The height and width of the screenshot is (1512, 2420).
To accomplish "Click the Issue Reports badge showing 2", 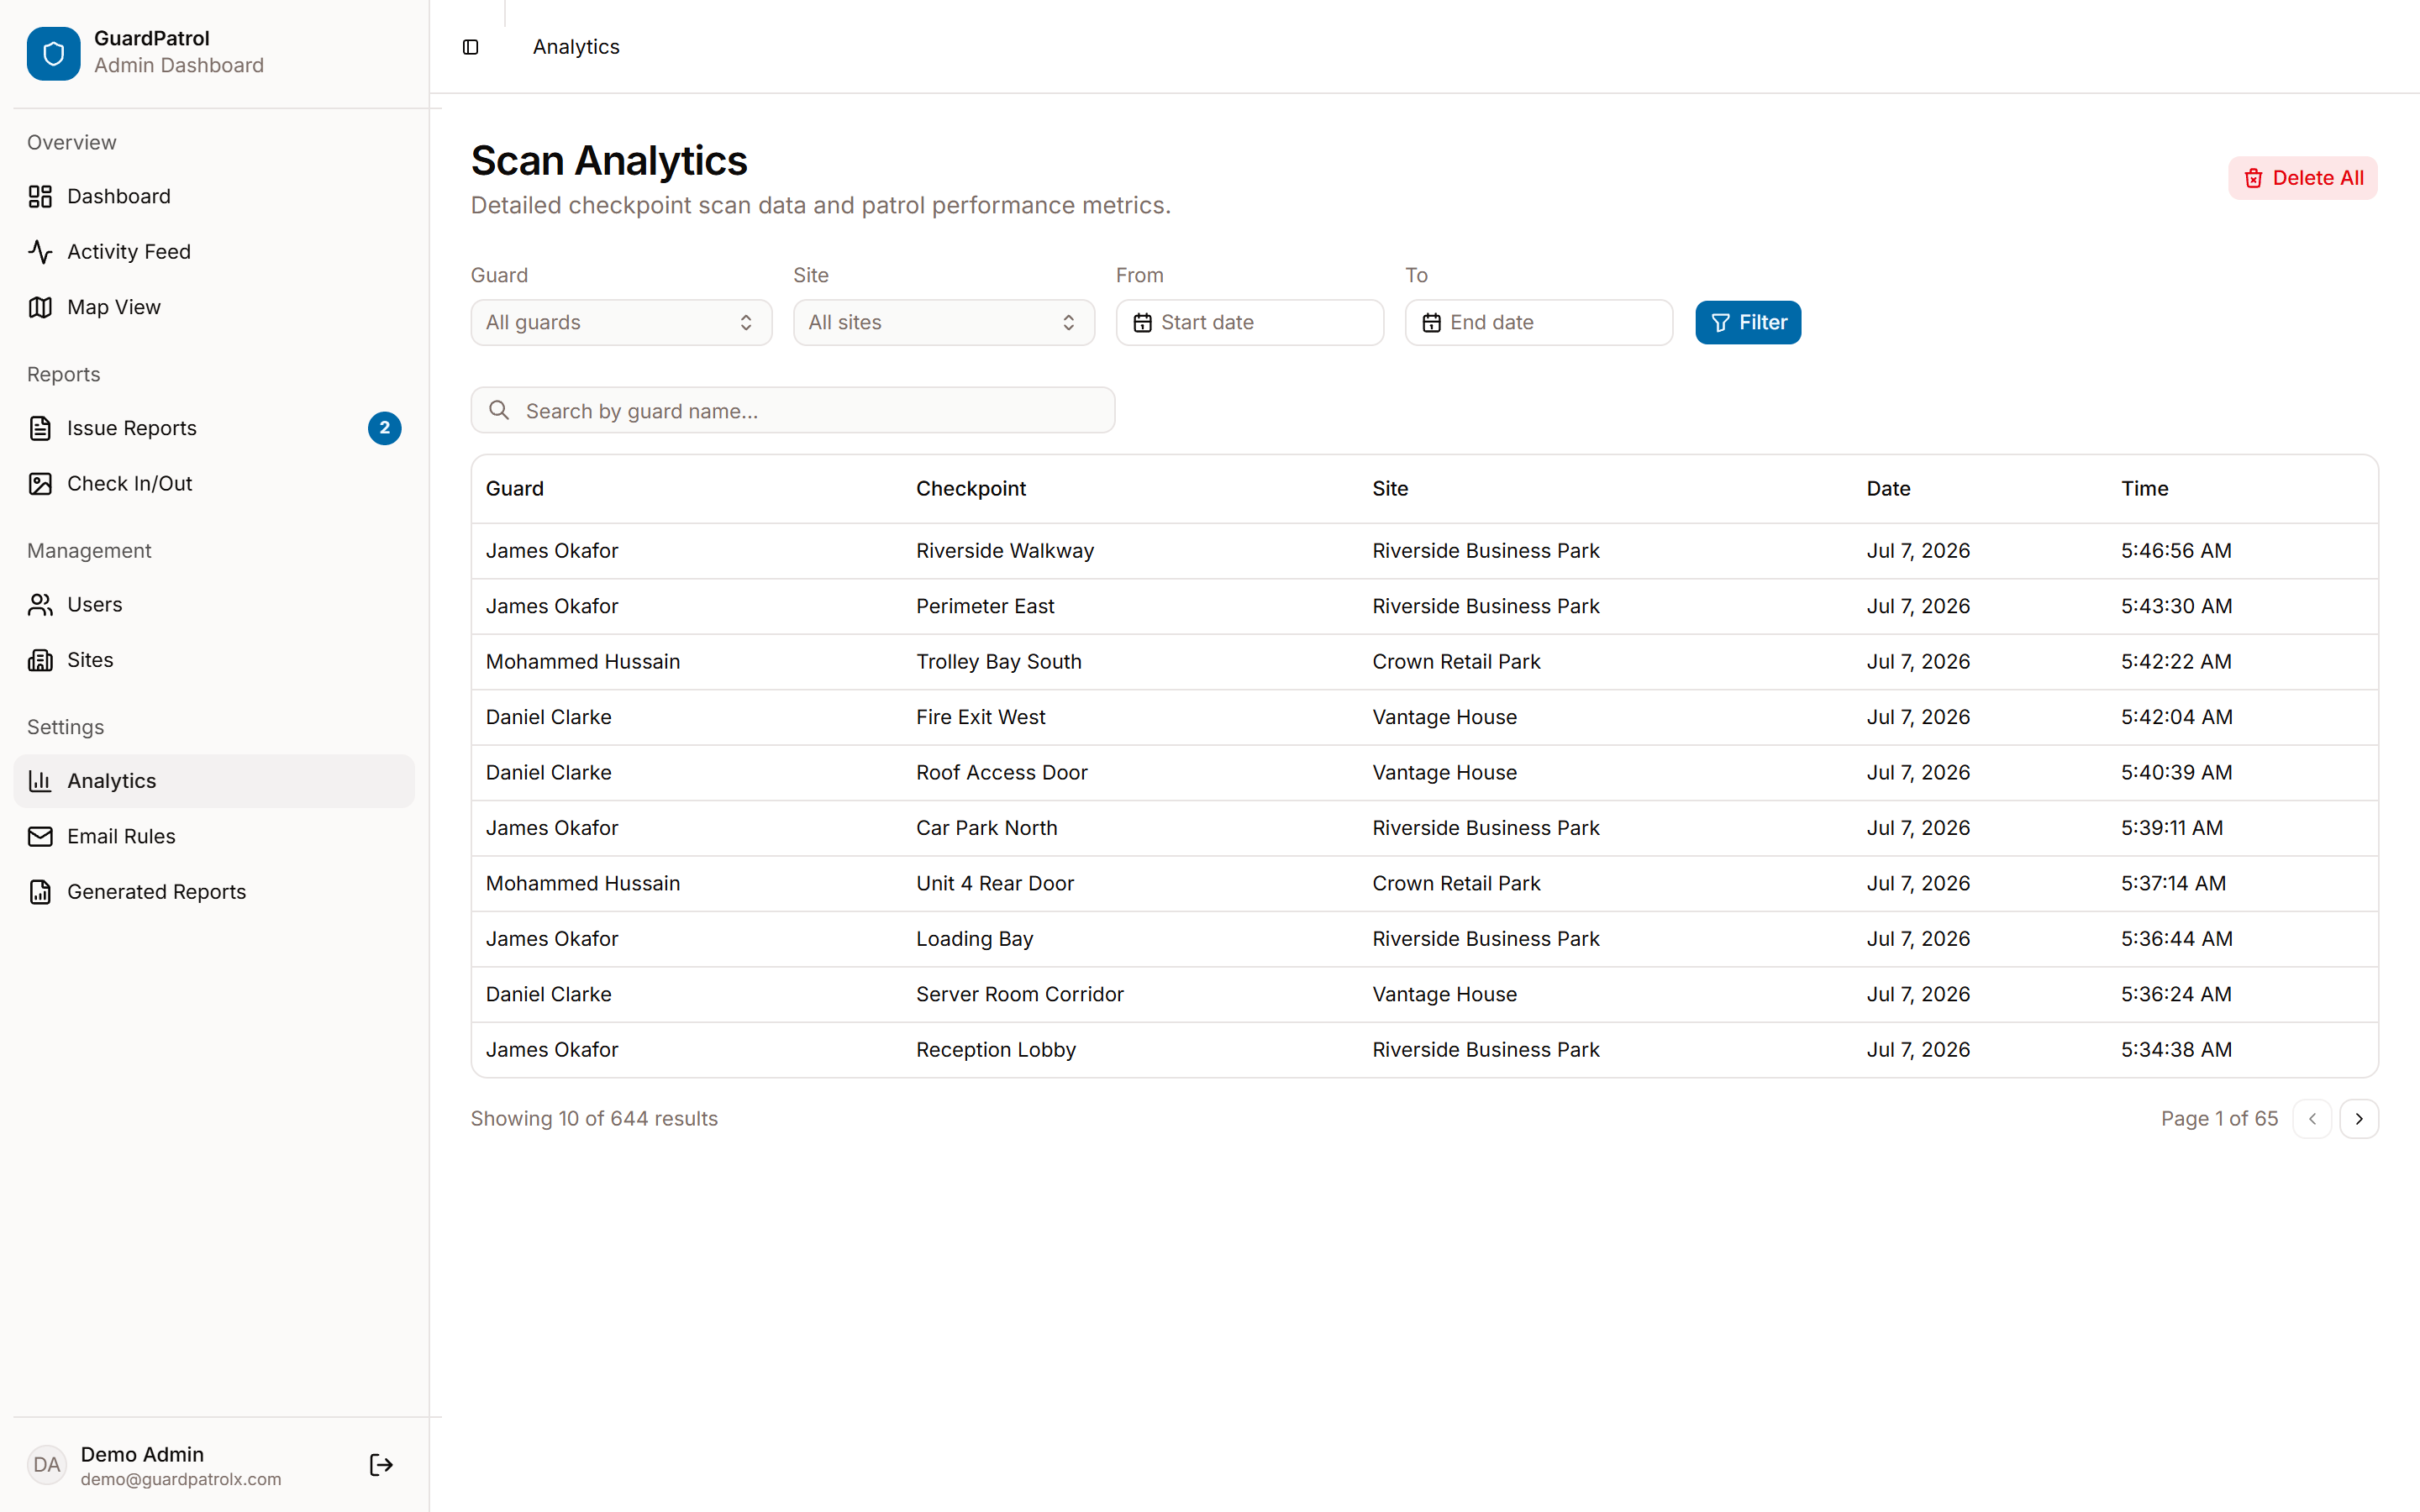I will pyautogui.click(x=384, y=428).
